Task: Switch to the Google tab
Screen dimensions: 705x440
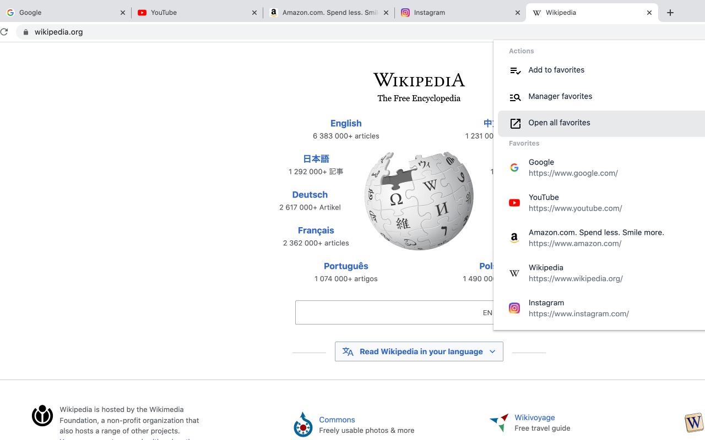Action: [x=66, y=13]
